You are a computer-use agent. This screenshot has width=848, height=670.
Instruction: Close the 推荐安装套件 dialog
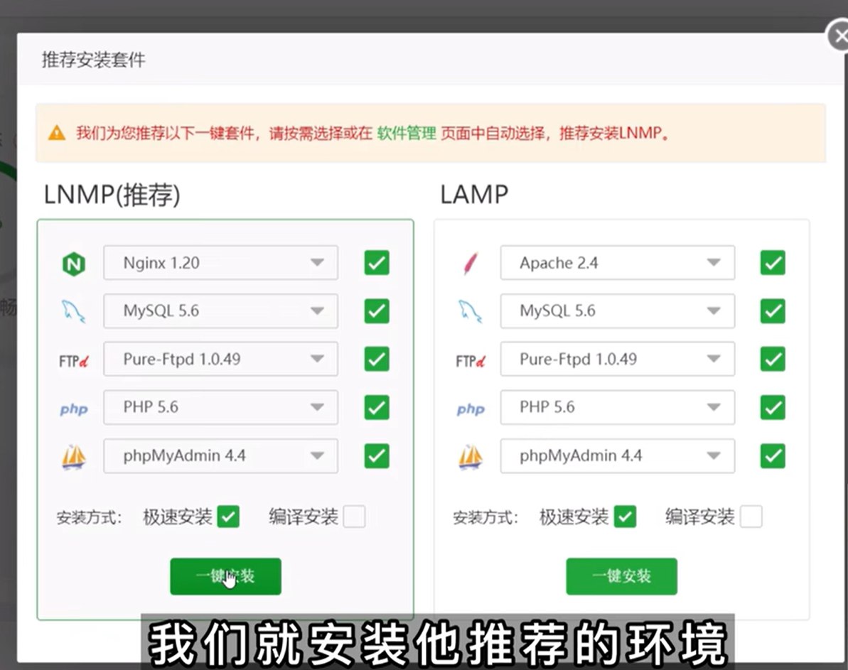coord(839,37)
